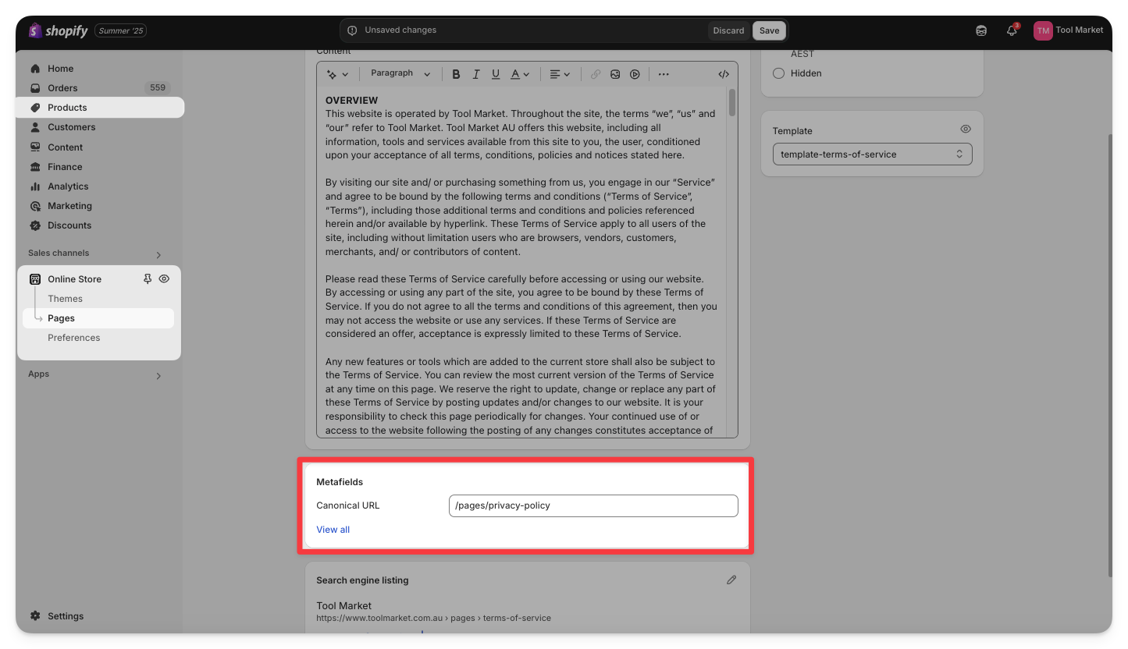Go to Orders in the sidebar
1128x649 pixels.
[x=62, y=88]
